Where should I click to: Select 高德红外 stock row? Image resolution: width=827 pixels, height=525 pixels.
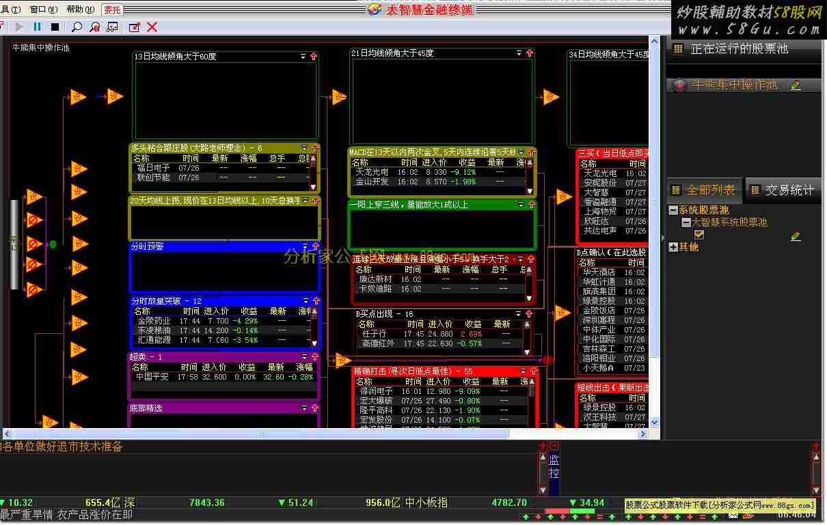pyautogui.click(x=441, y=344)
